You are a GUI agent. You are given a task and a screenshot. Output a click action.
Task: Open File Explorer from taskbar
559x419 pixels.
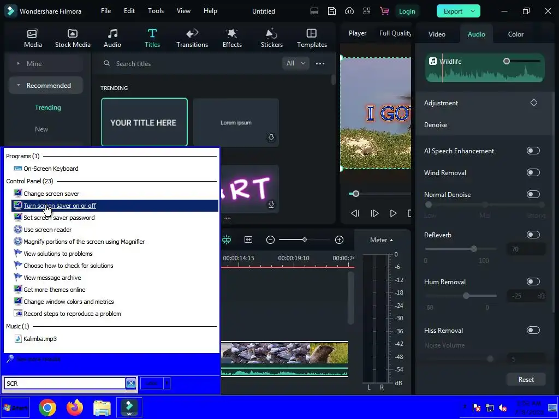pos(102,407)
